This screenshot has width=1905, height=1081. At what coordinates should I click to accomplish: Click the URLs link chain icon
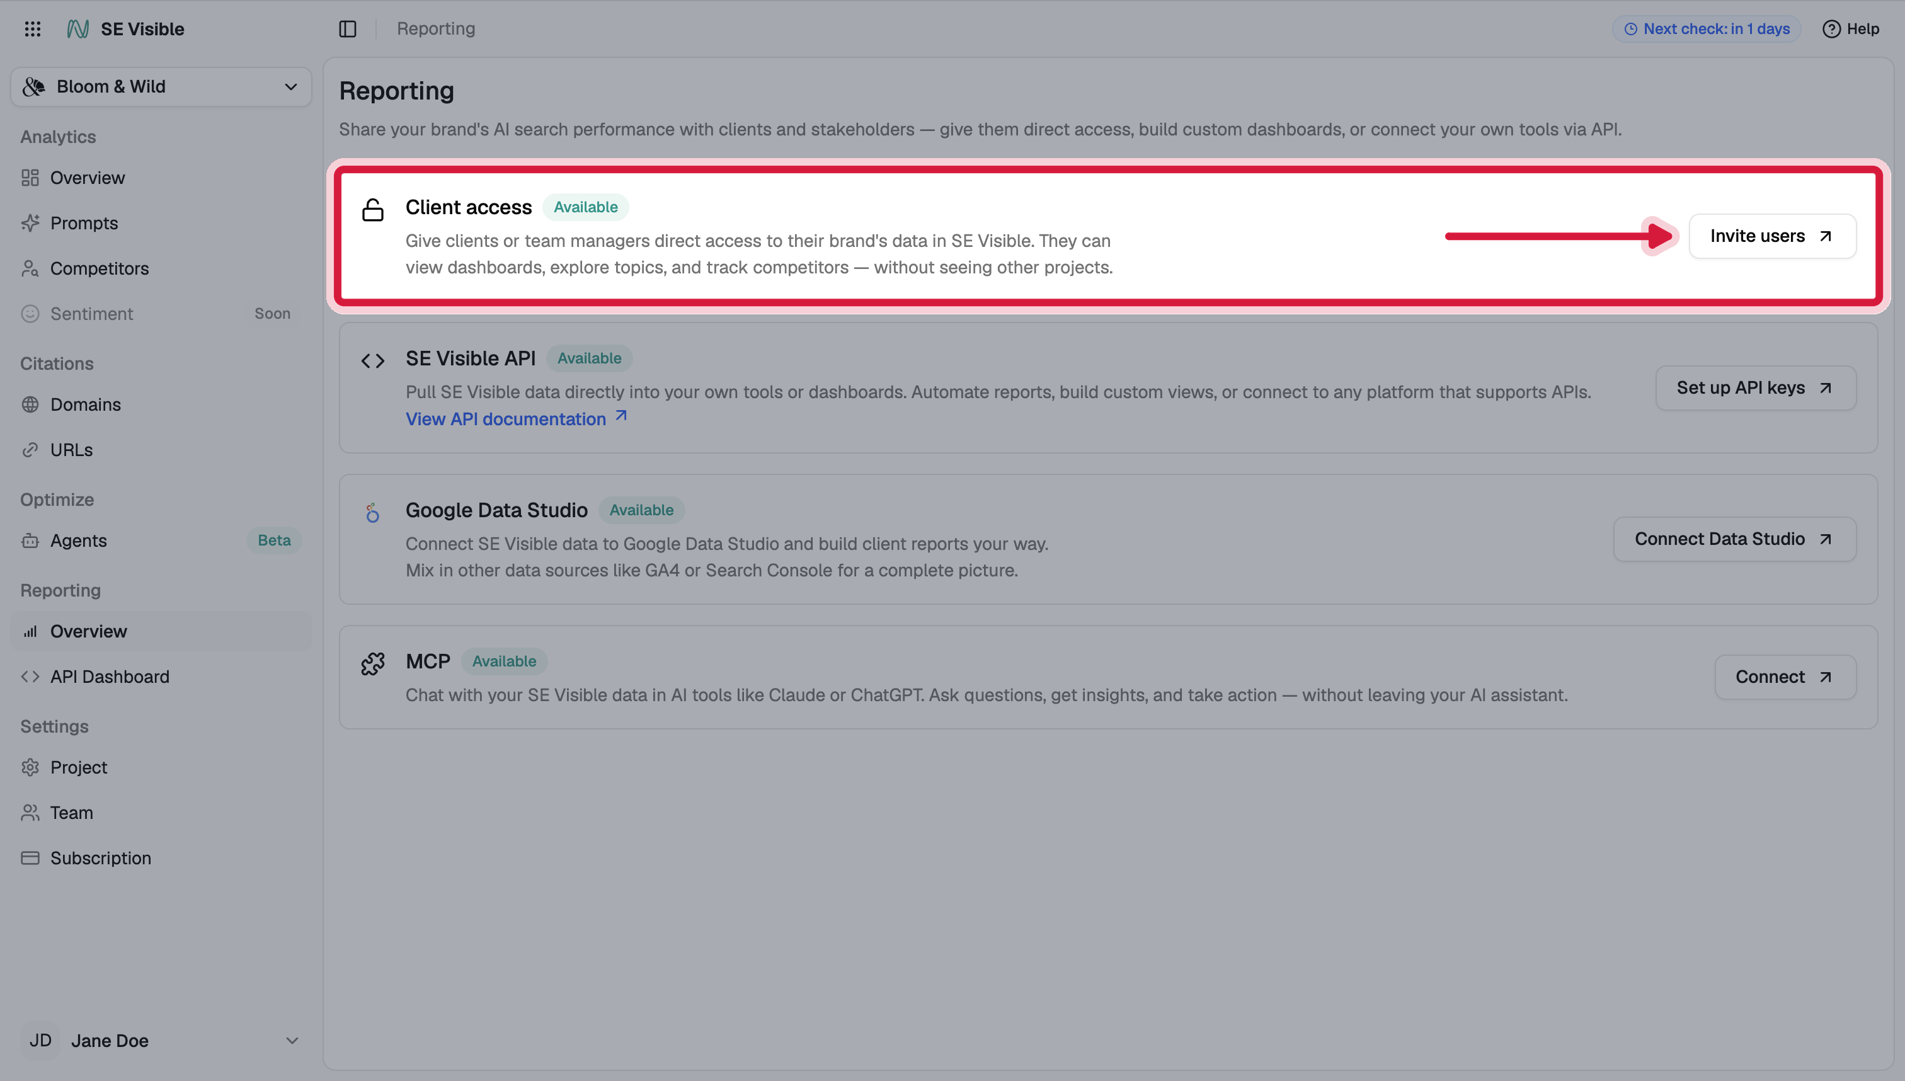tap(30, 450)
